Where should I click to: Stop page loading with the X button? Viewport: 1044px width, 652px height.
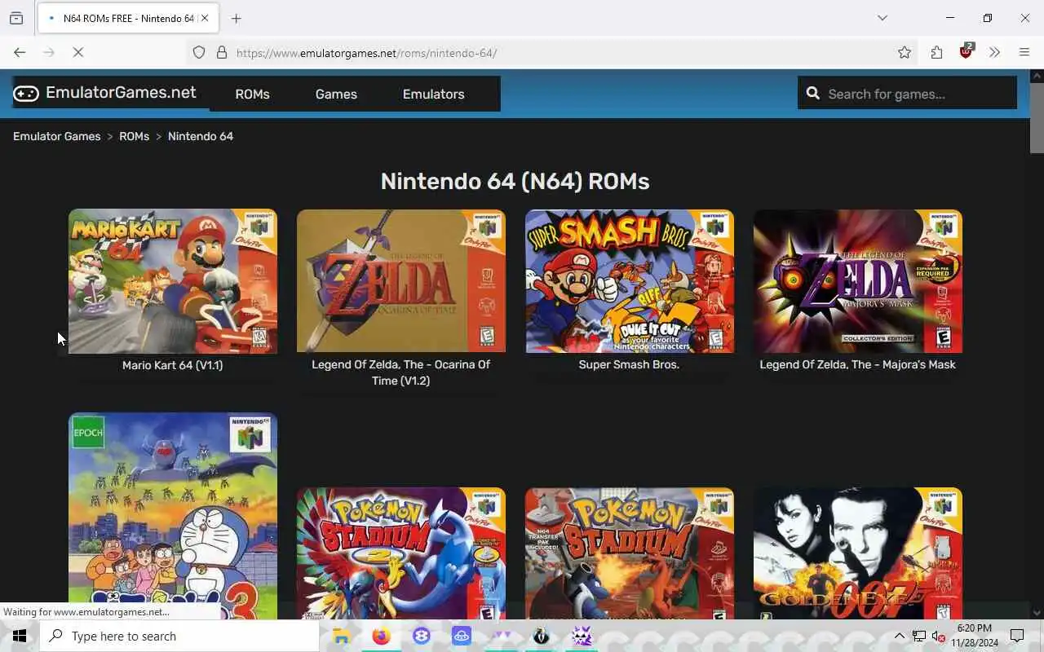coord(77,52)
